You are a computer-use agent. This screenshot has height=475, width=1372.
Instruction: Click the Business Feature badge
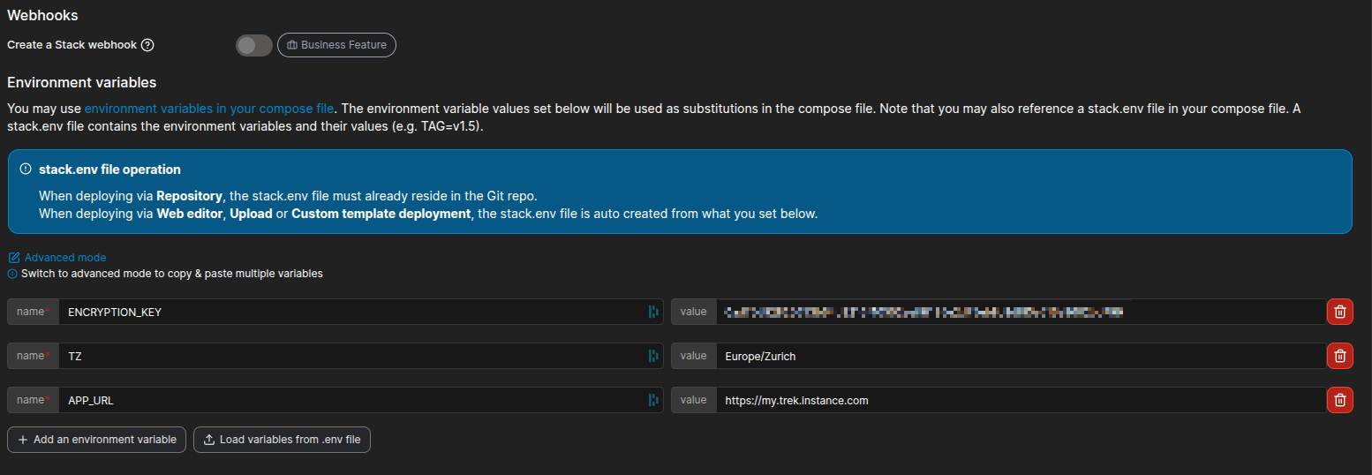pyautogui.click(x=336, y=45)
